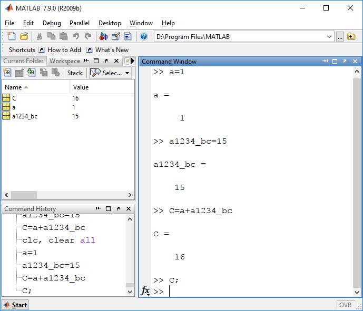Viewport: 363px width, 311px height.
Task: Click Delete variable icon in Workspace toolbar
Action: click(x=55, y=73)
